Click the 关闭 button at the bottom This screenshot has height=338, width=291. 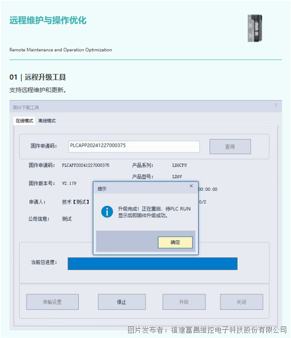pyautogui.click(x=242, y=302)
